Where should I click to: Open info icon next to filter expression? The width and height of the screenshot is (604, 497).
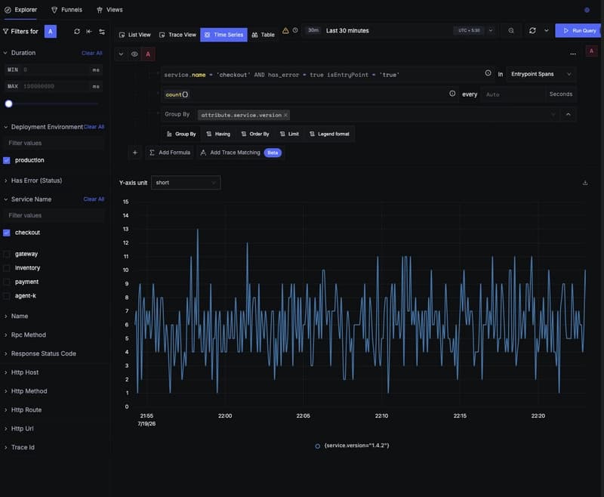click(x=488, y=73)
